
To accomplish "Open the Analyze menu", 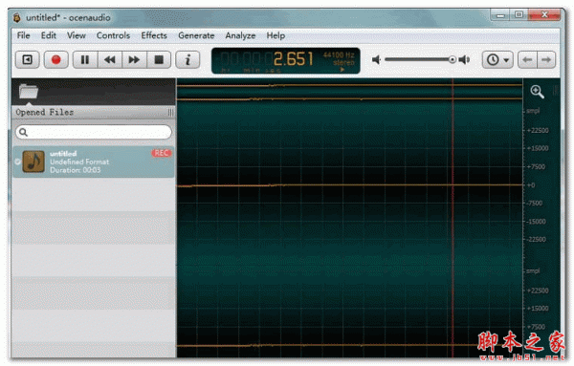I will 240,35.
